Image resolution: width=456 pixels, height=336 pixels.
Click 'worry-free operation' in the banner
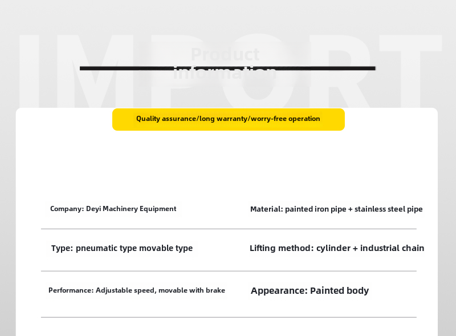pos(286,119)
